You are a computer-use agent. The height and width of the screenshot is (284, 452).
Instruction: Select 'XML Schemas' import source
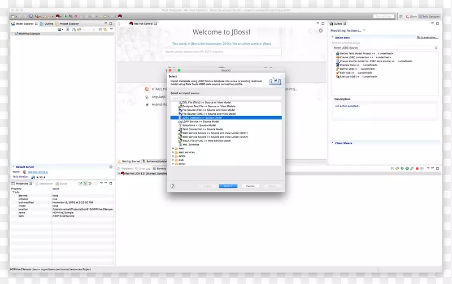pos(190,145)
